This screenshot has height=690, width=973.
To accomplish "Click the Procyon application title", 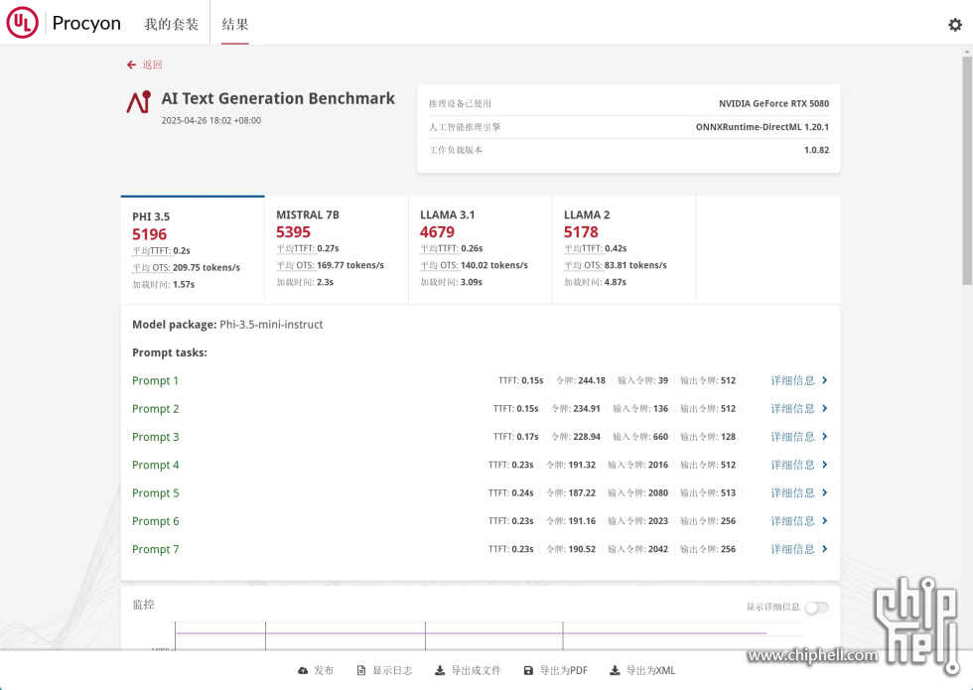I will 86,23.
